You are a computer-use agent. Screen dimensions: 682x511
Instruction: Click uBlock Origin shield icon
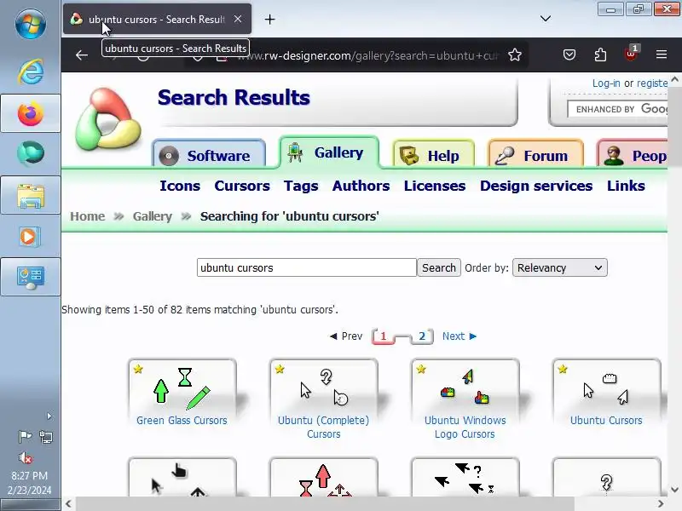[631, 54]
